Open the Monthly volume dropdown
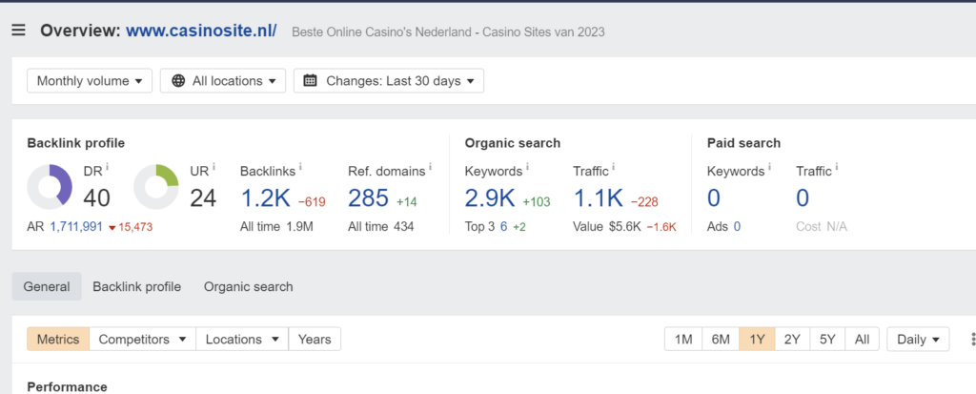Viewport: 976px width, 394px height. pos(90,81)
